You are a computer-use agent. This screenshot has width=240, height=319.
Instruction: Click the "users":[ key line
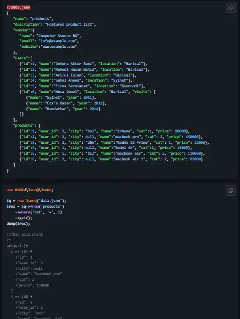pos(23,58)
